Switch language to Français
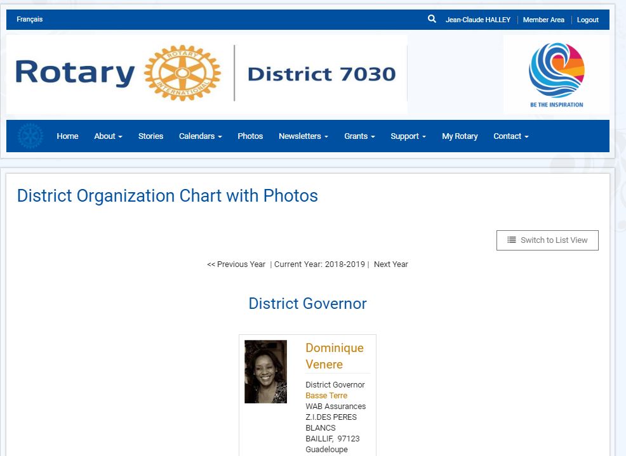 pos(30,20)
